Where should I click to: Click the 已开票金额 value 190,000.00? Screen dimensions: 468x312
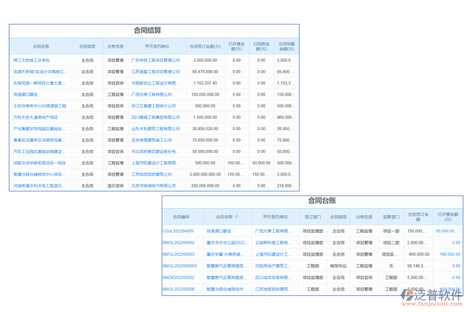pyautogui.click(x=450, y=254)
